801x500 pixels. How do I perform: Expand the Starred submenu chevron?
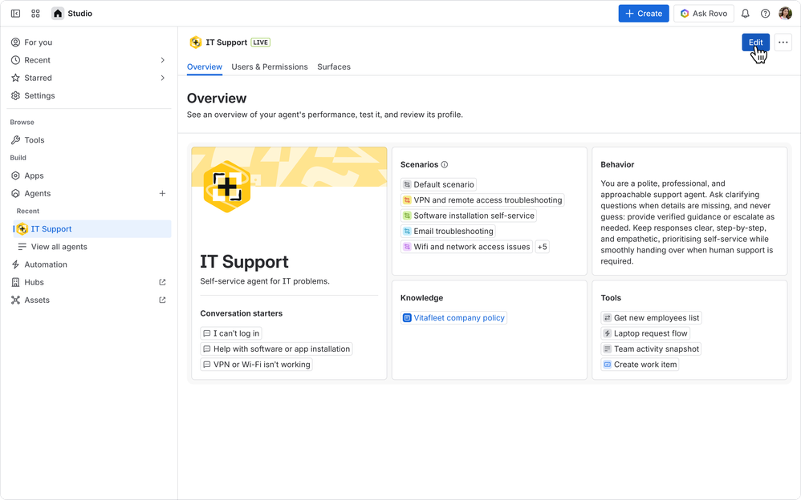[x=162, y=78]
